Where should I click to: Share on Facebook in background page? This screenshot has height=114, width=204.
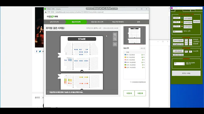pyautogui.click(x=37, y=51)
